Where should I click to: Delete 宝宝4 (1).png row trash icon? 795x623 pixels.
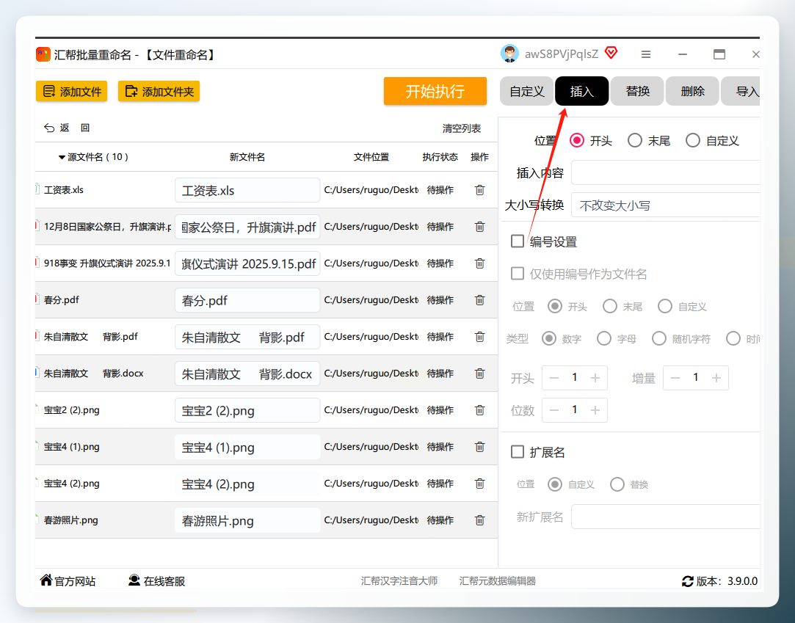(479, 447)
